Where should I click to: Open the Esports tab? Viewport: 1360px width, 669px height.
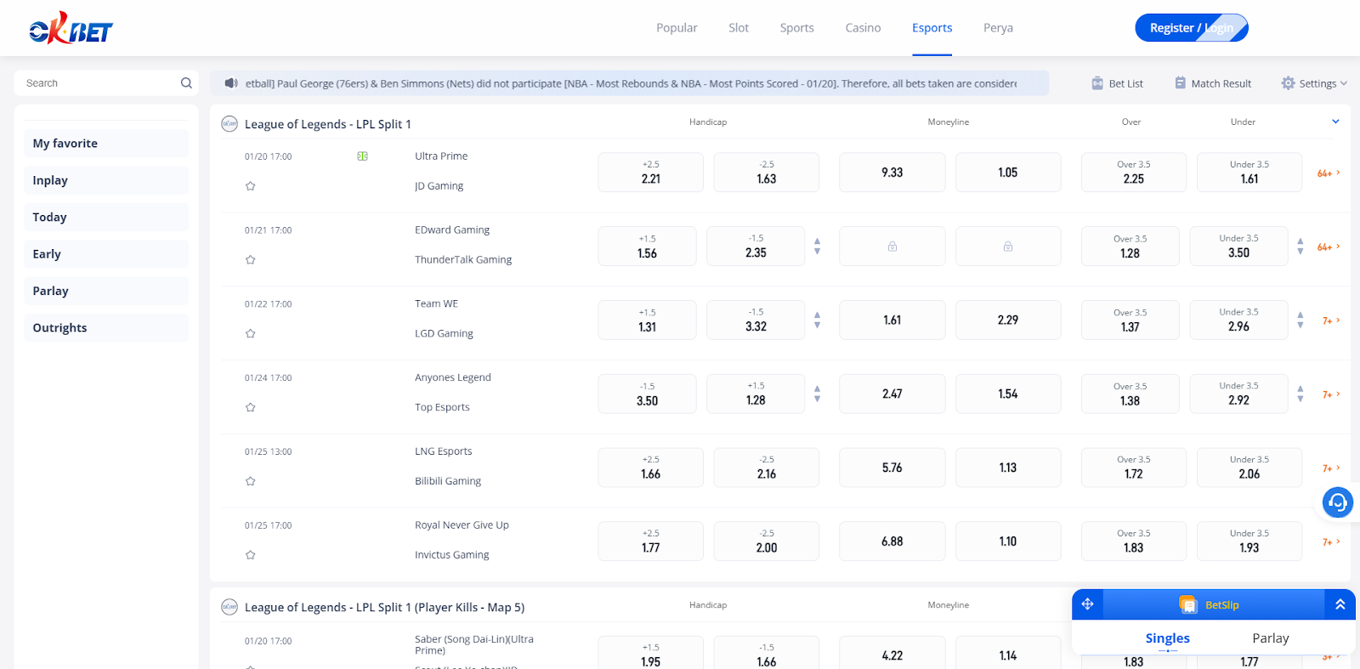click(x=932, y=28)
